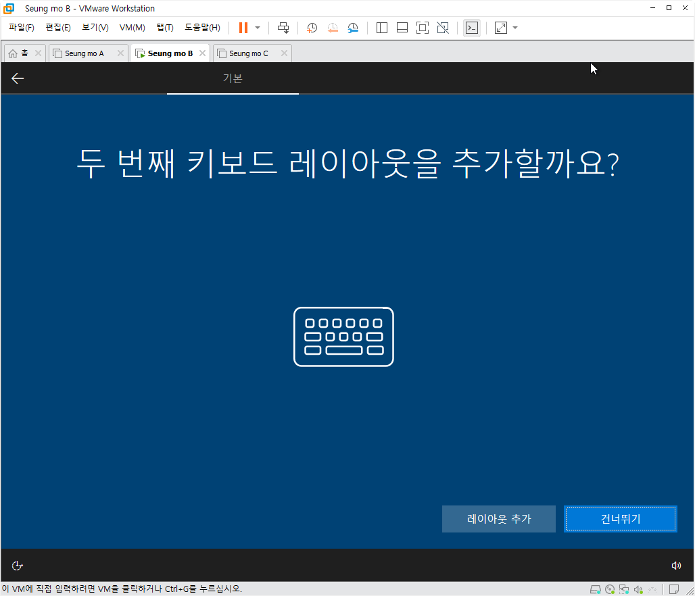Open the 보기(V) menu
The width and height of the screenshot is (695, 596).
[x=95, y=28]
